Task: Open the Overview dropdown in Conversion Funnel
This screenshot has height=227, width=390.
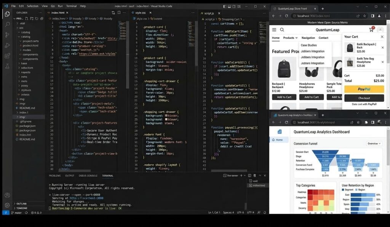Action: (374, 144)
